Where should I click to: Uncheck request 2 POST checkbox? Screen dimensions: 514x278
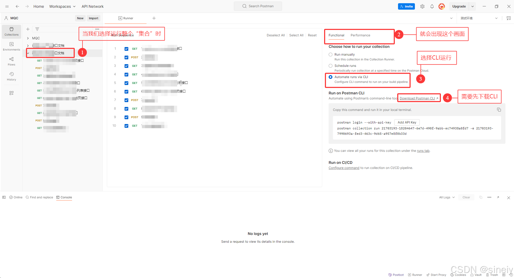click(126, 57)
